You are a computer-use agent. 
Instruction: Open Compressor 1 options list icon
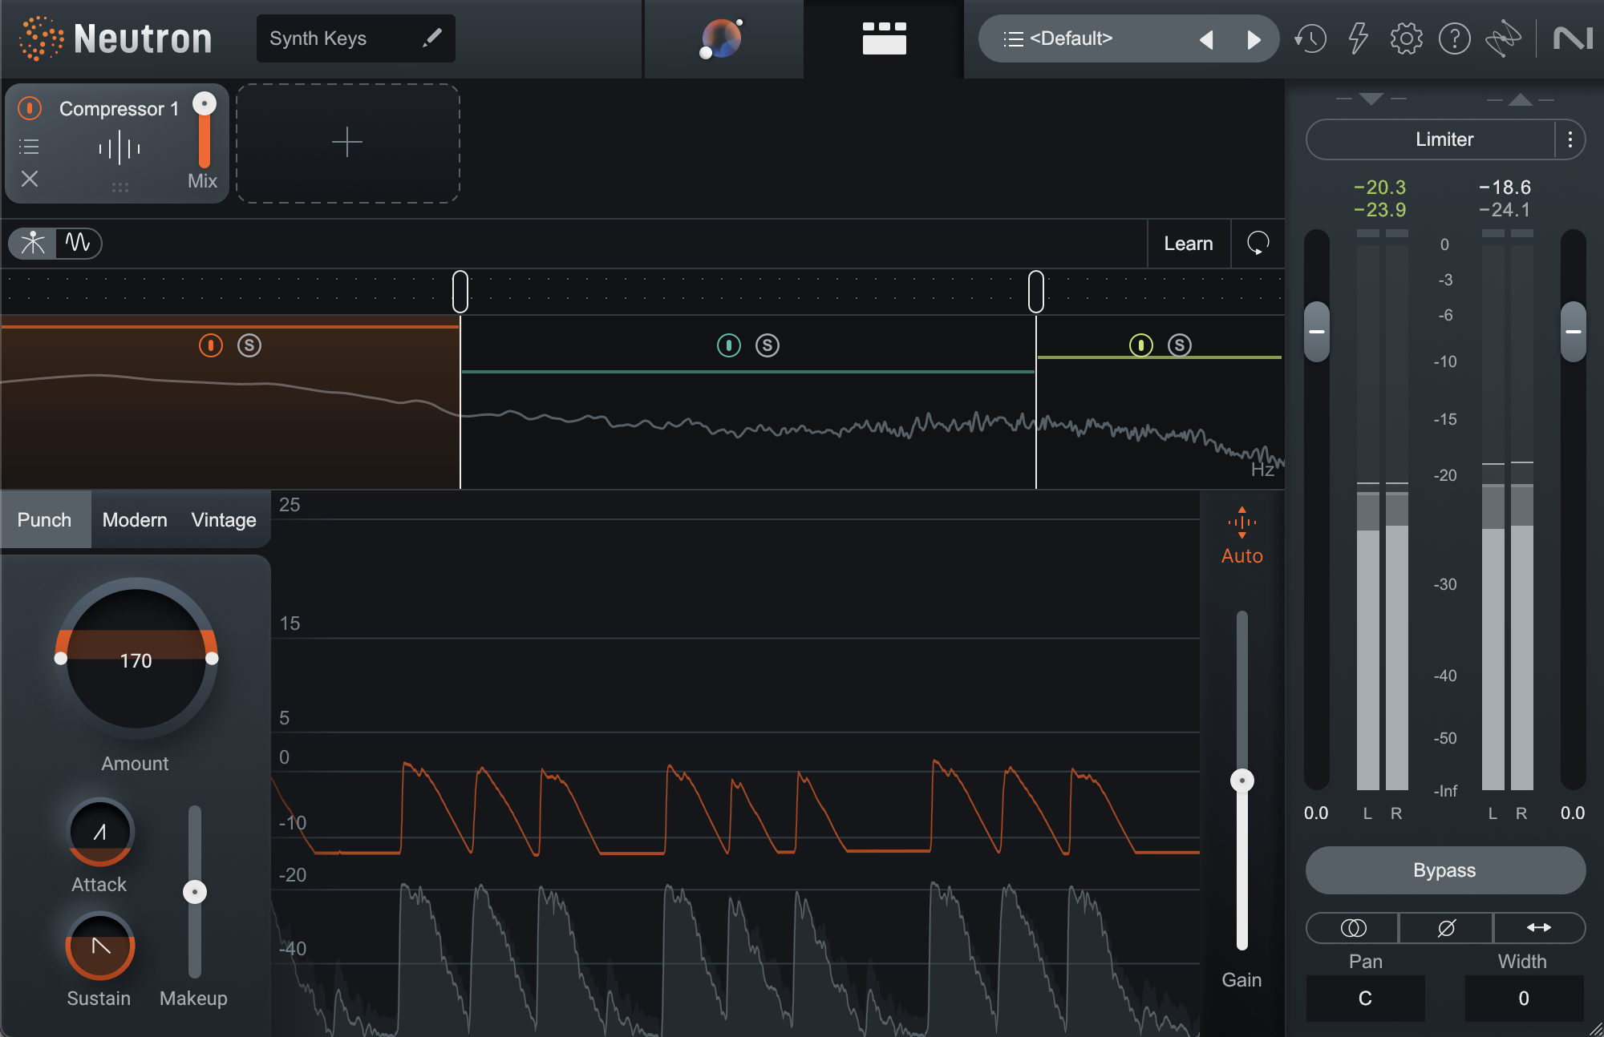29,146
